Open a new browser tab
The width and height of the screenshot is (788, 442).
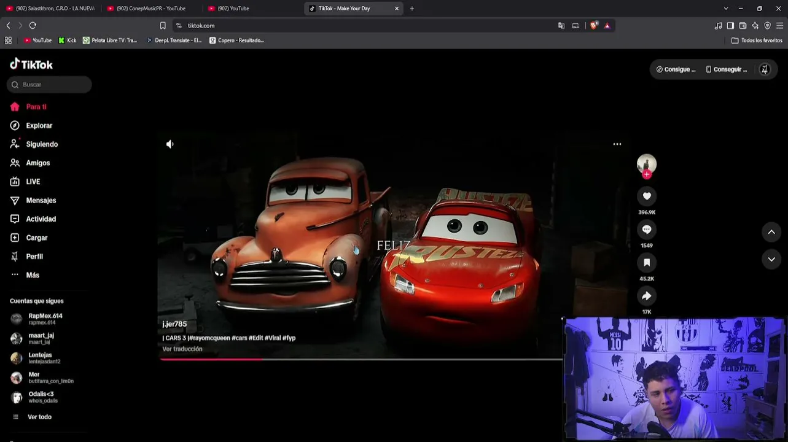412,9
